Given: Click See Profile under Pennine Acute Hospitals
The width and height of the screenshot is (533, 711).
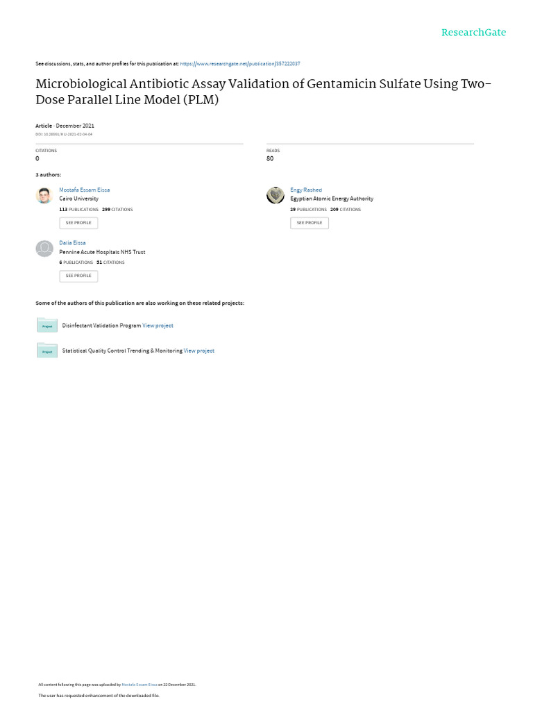Looking at the screenshot, I should pos(78,276).
